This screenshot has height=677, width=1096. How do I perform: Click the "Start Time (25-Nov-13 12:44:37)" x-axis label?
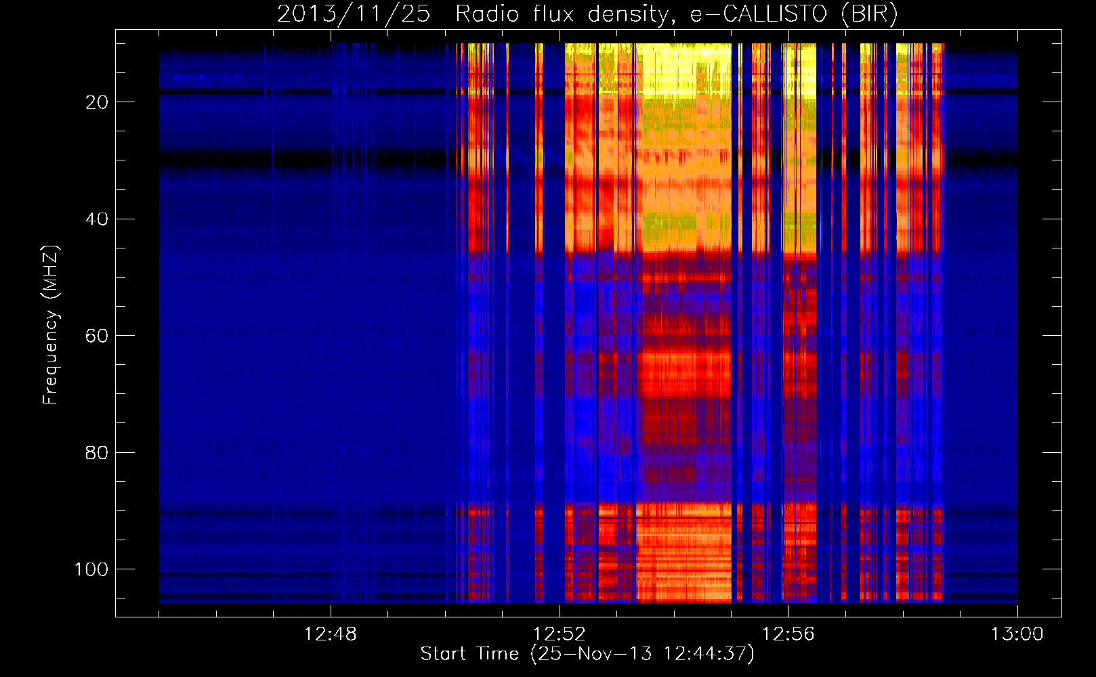587,654
